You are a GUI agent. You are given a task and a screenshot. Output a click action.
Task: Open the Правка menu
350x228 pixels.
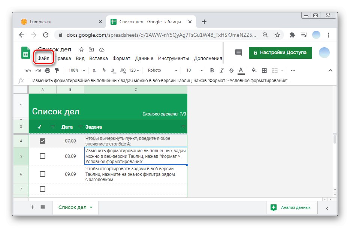(63, 58)
